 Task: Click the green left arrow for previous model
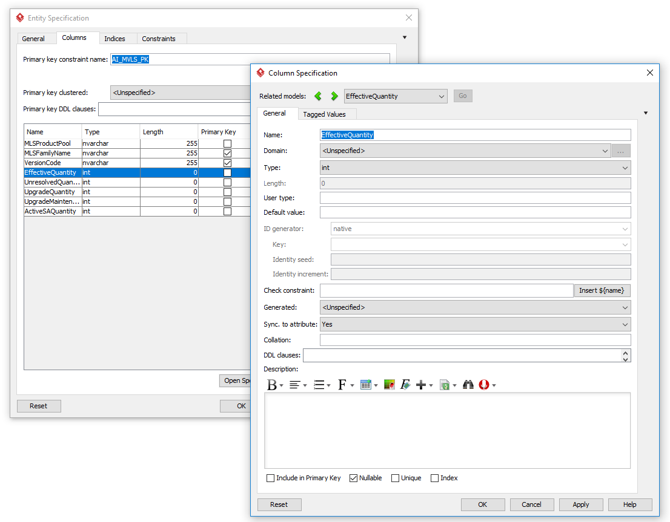pos(318,96)
